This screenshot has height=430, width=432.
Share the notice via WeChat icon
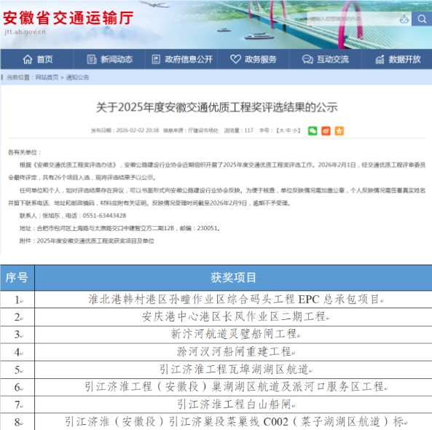(313, 130)
